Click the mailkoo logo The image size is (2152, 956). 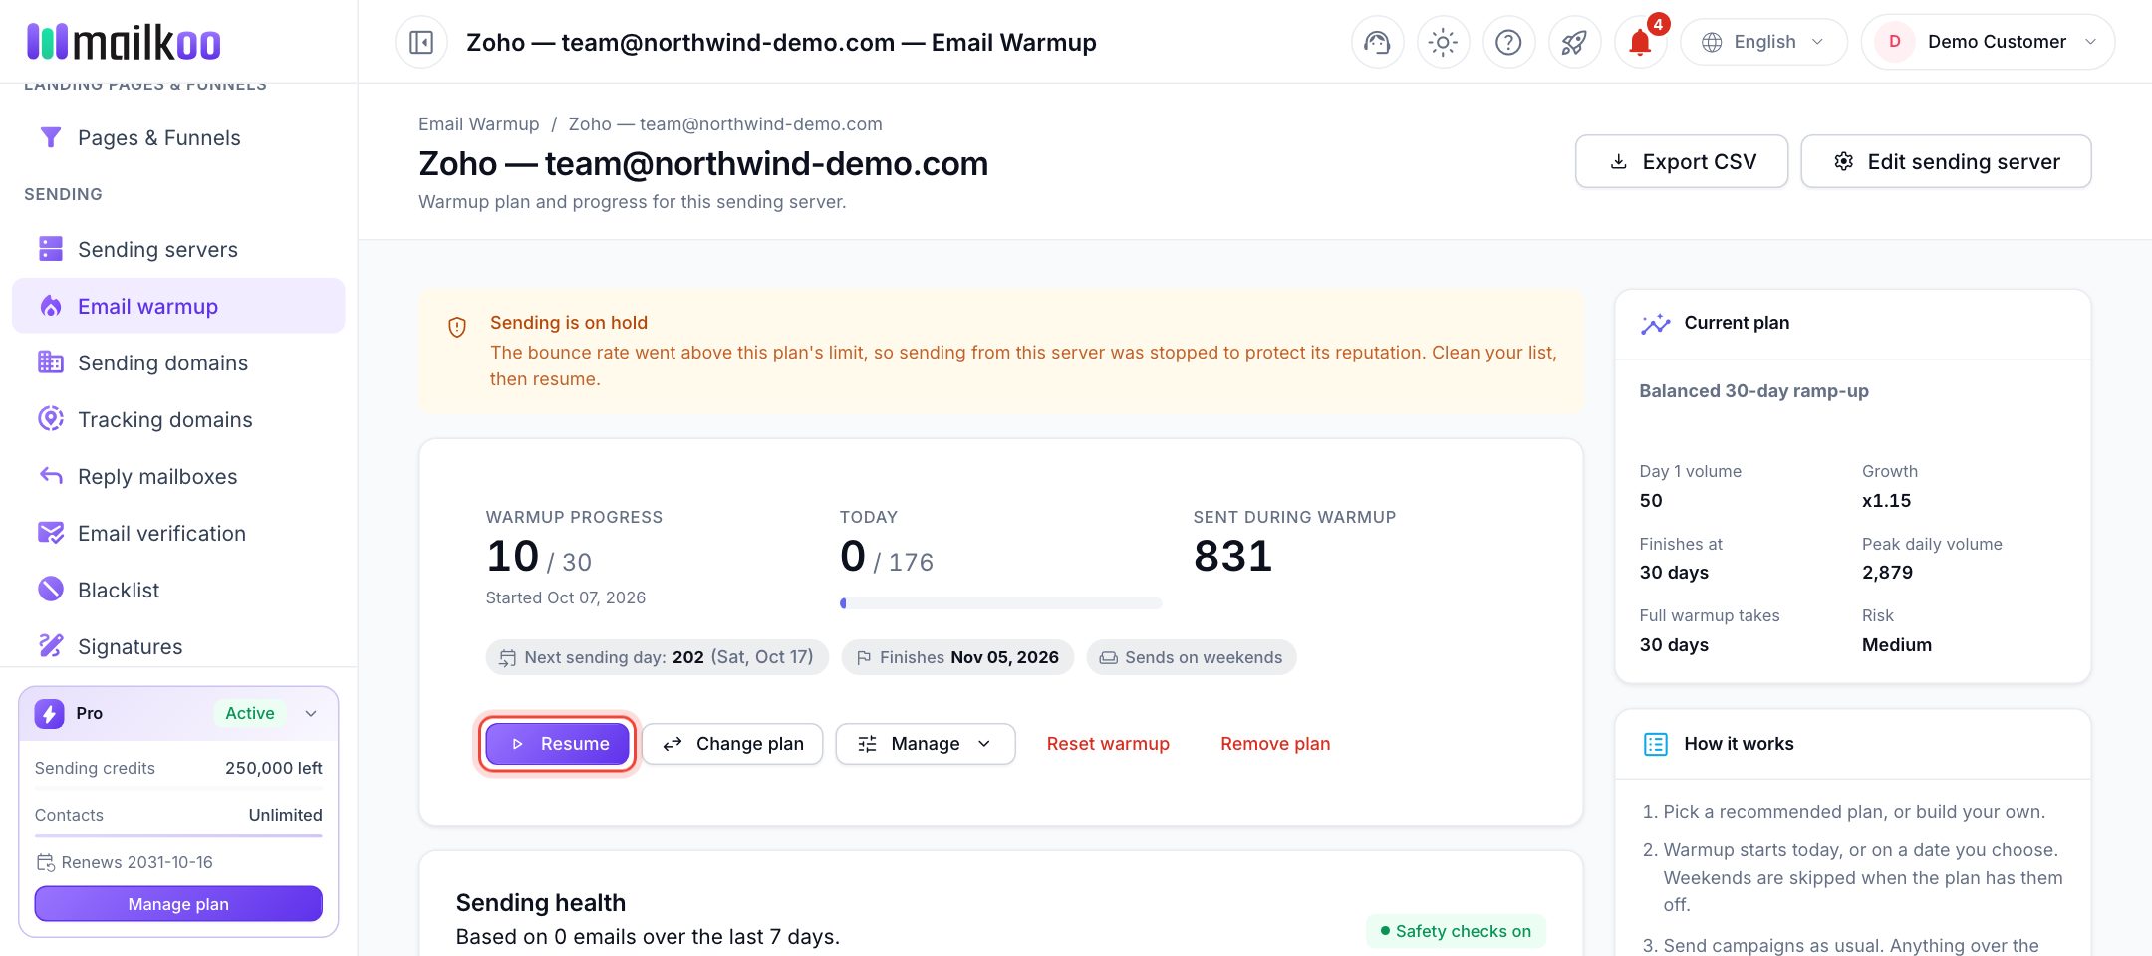pos(124,42)
